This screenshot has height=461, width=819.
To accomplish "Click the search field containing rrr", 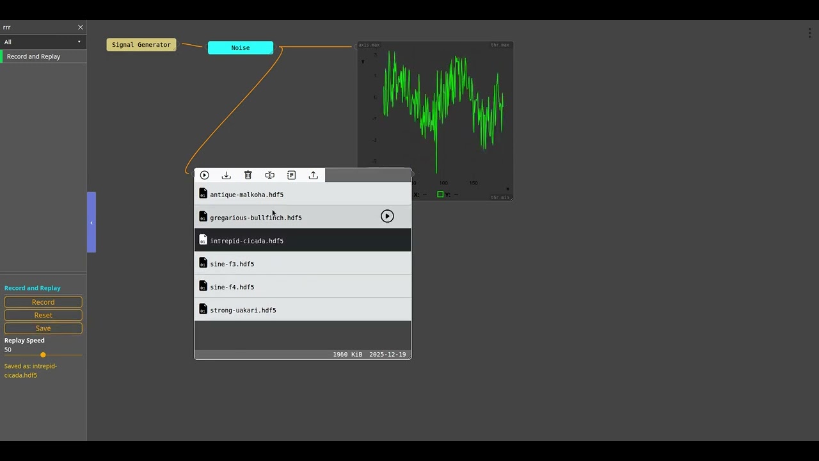I will 38,28.
